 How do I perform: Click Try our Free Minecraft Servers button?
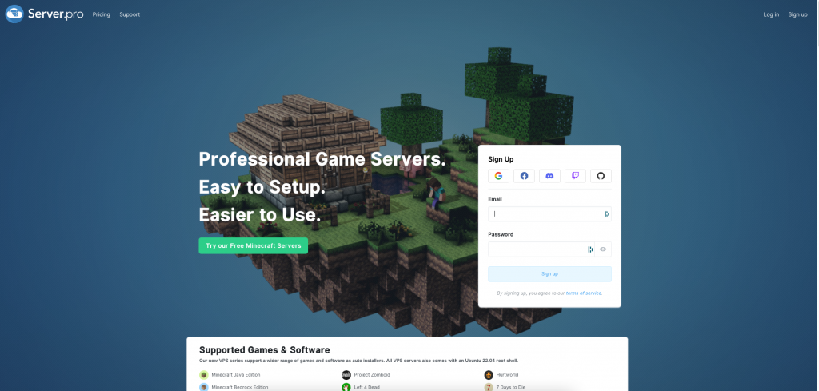point(254,246)
